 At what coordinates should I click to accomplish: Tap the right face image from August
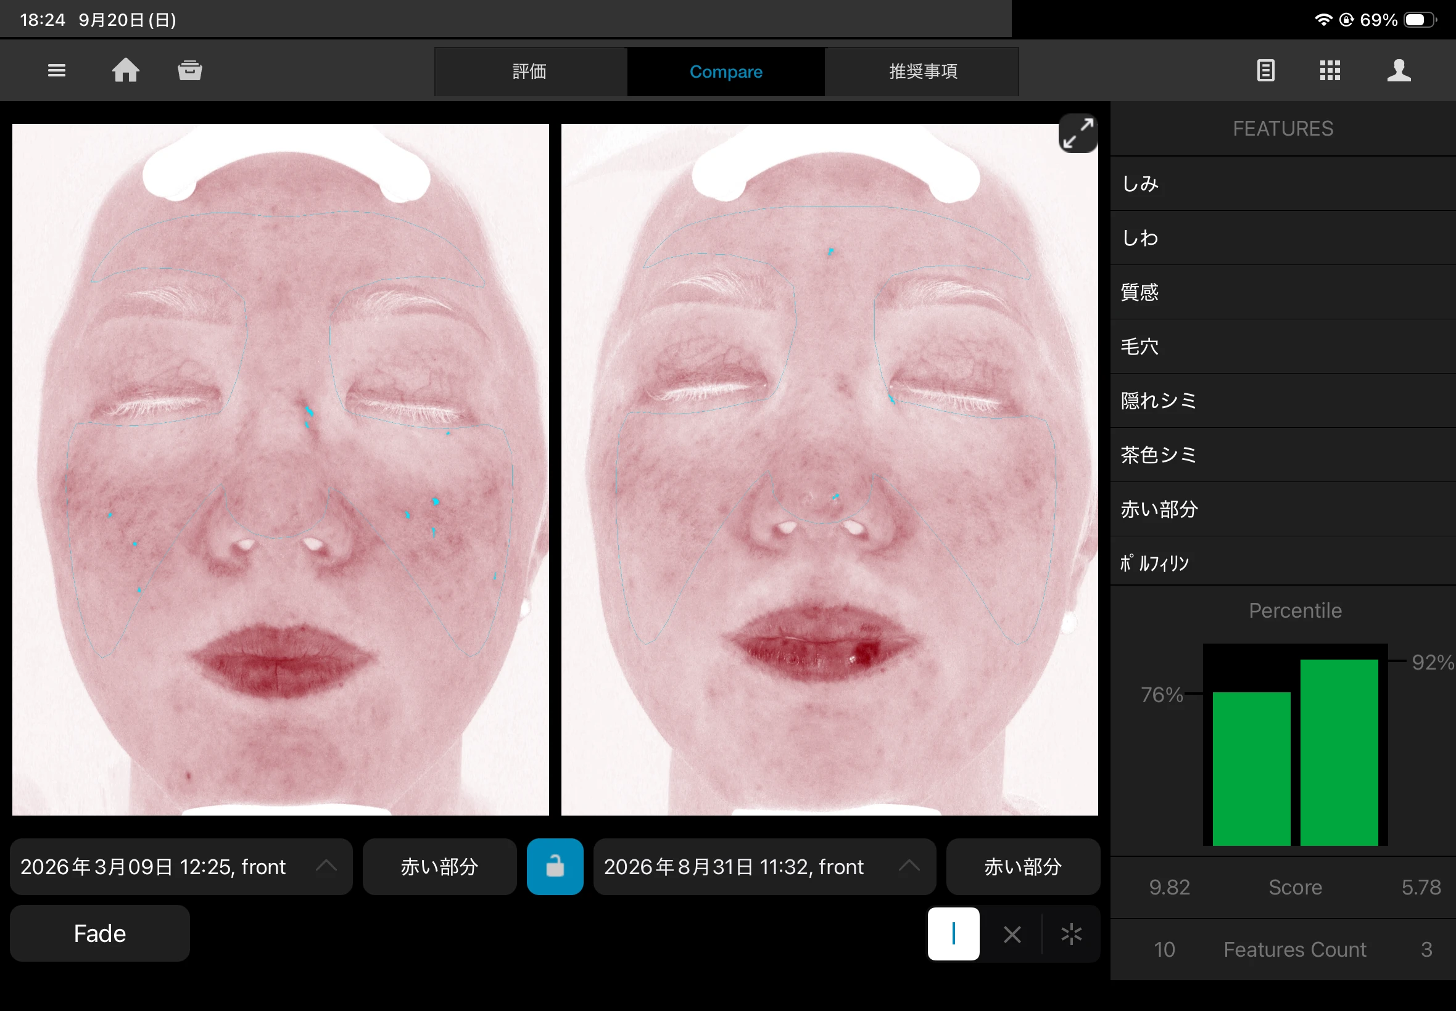tap(830, 469)
